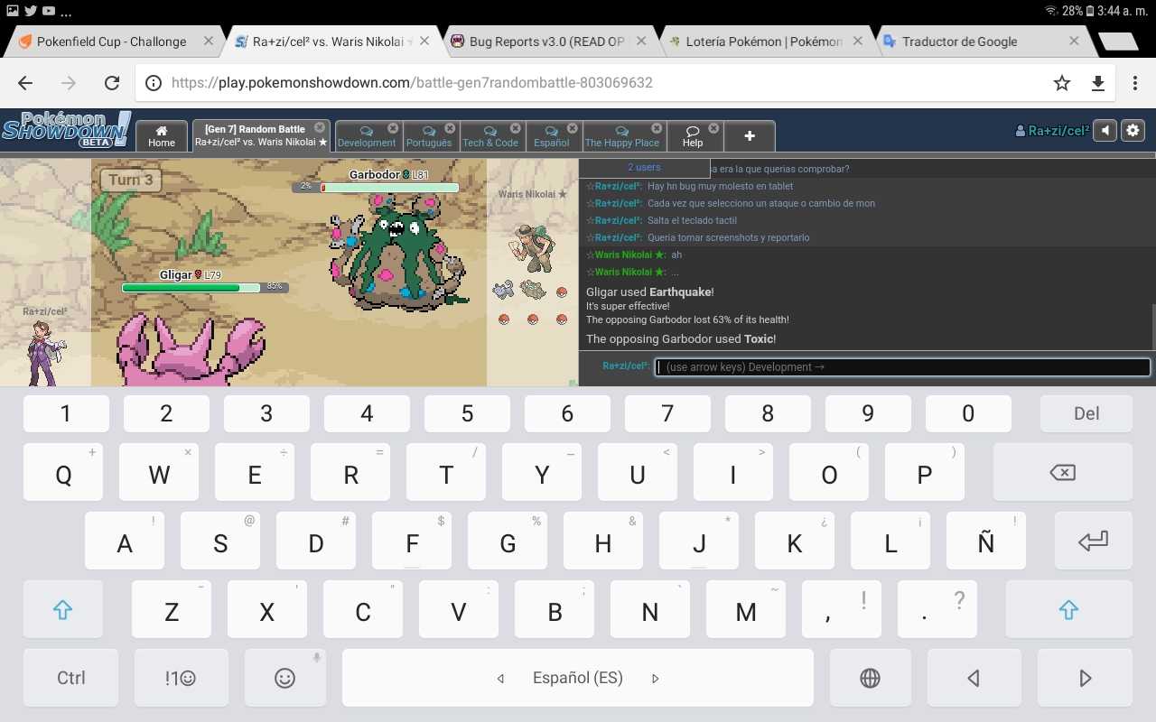Tap the Del key on keyboard
The height and width of the screenshot is (722, 1156).
[x=1086, y=413]
